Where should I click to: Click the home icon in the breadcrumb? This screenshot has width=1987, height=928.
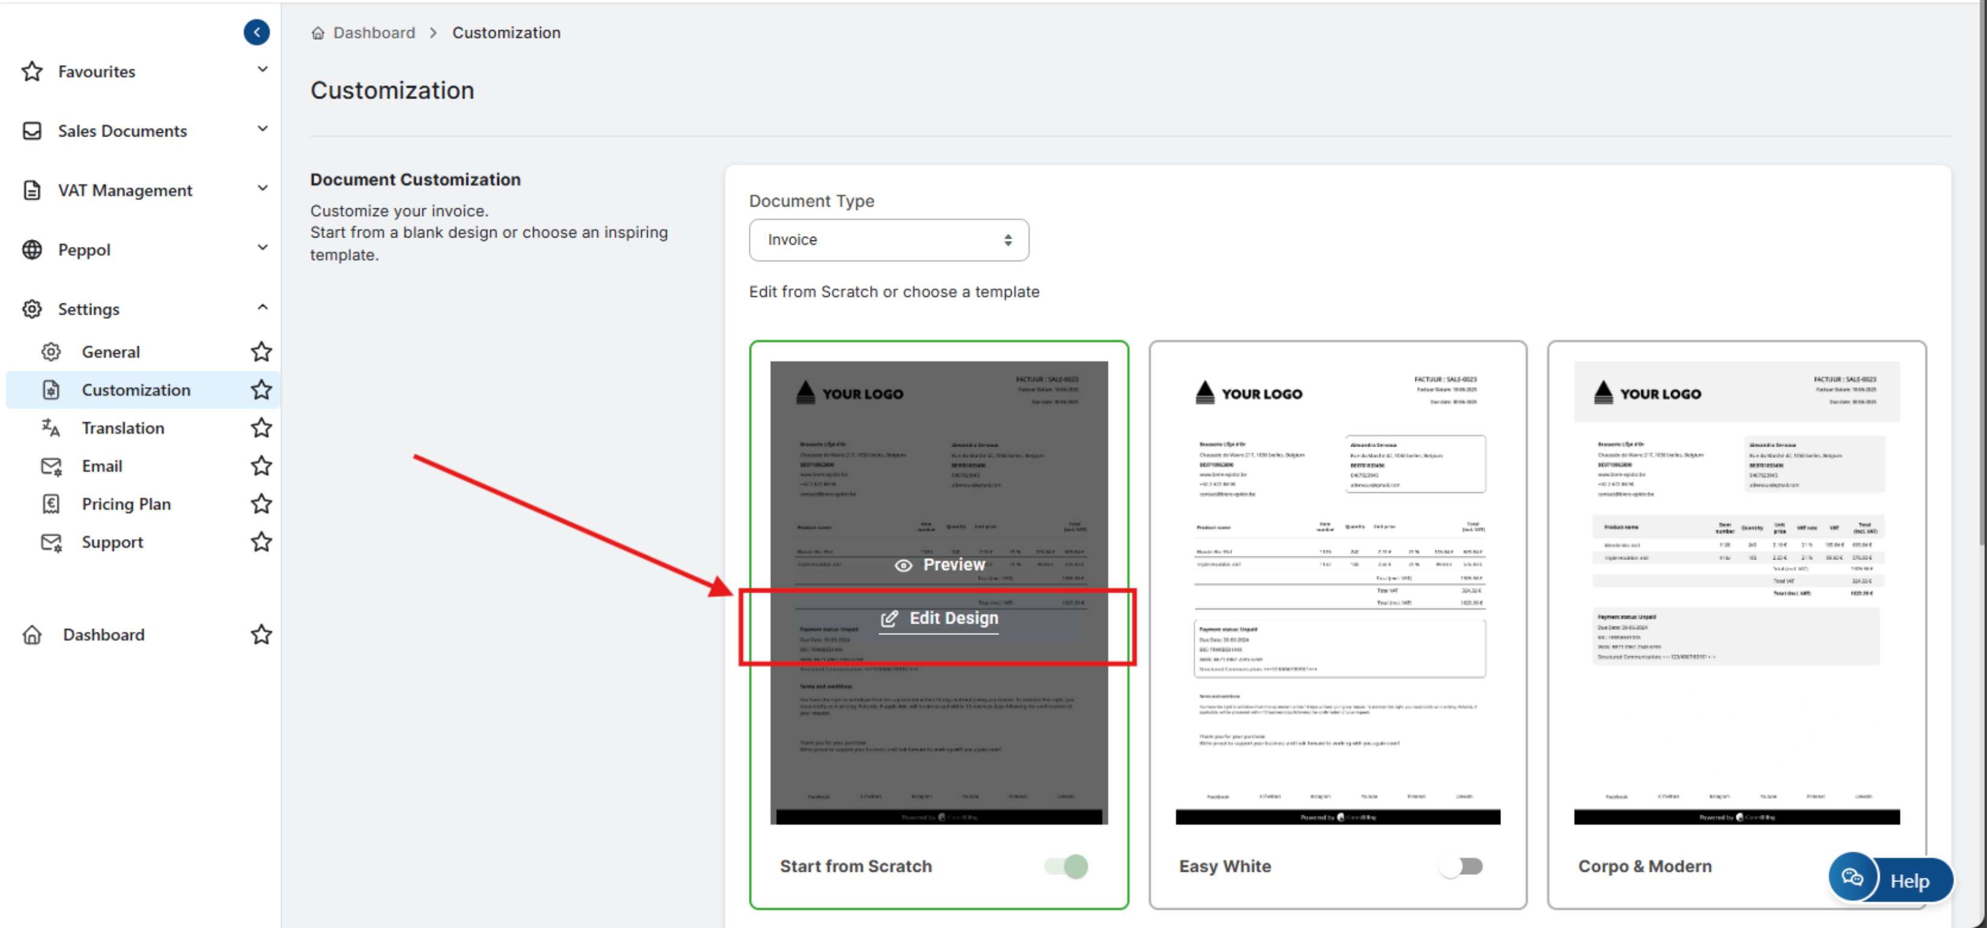(318, 33)
